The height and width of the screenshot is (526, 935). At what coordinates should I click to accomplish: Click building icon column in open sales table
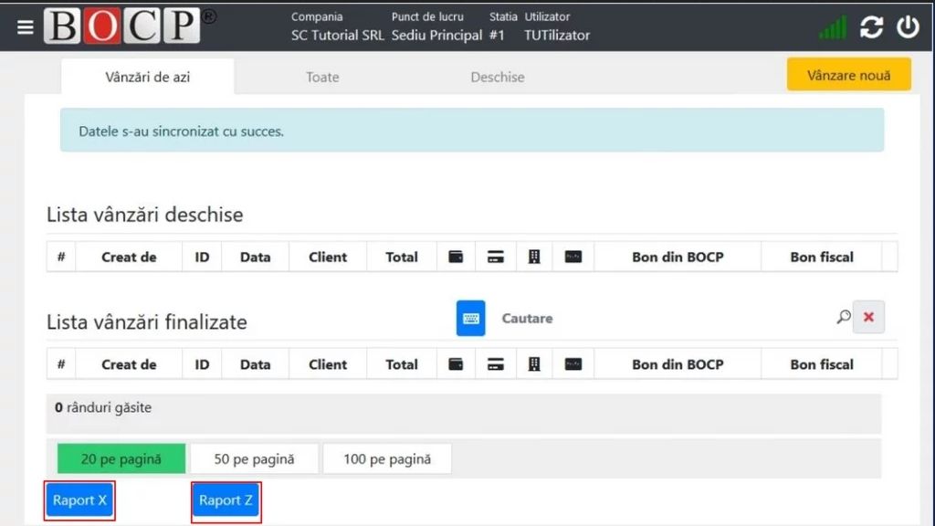tap(534, 258)
